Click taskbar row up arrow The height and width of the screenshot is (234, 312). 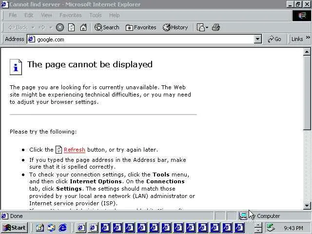[258, 225]
